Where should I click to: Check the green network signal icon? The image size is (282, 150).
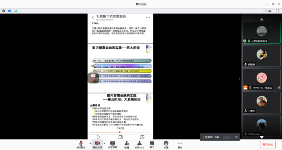point(15,11)
